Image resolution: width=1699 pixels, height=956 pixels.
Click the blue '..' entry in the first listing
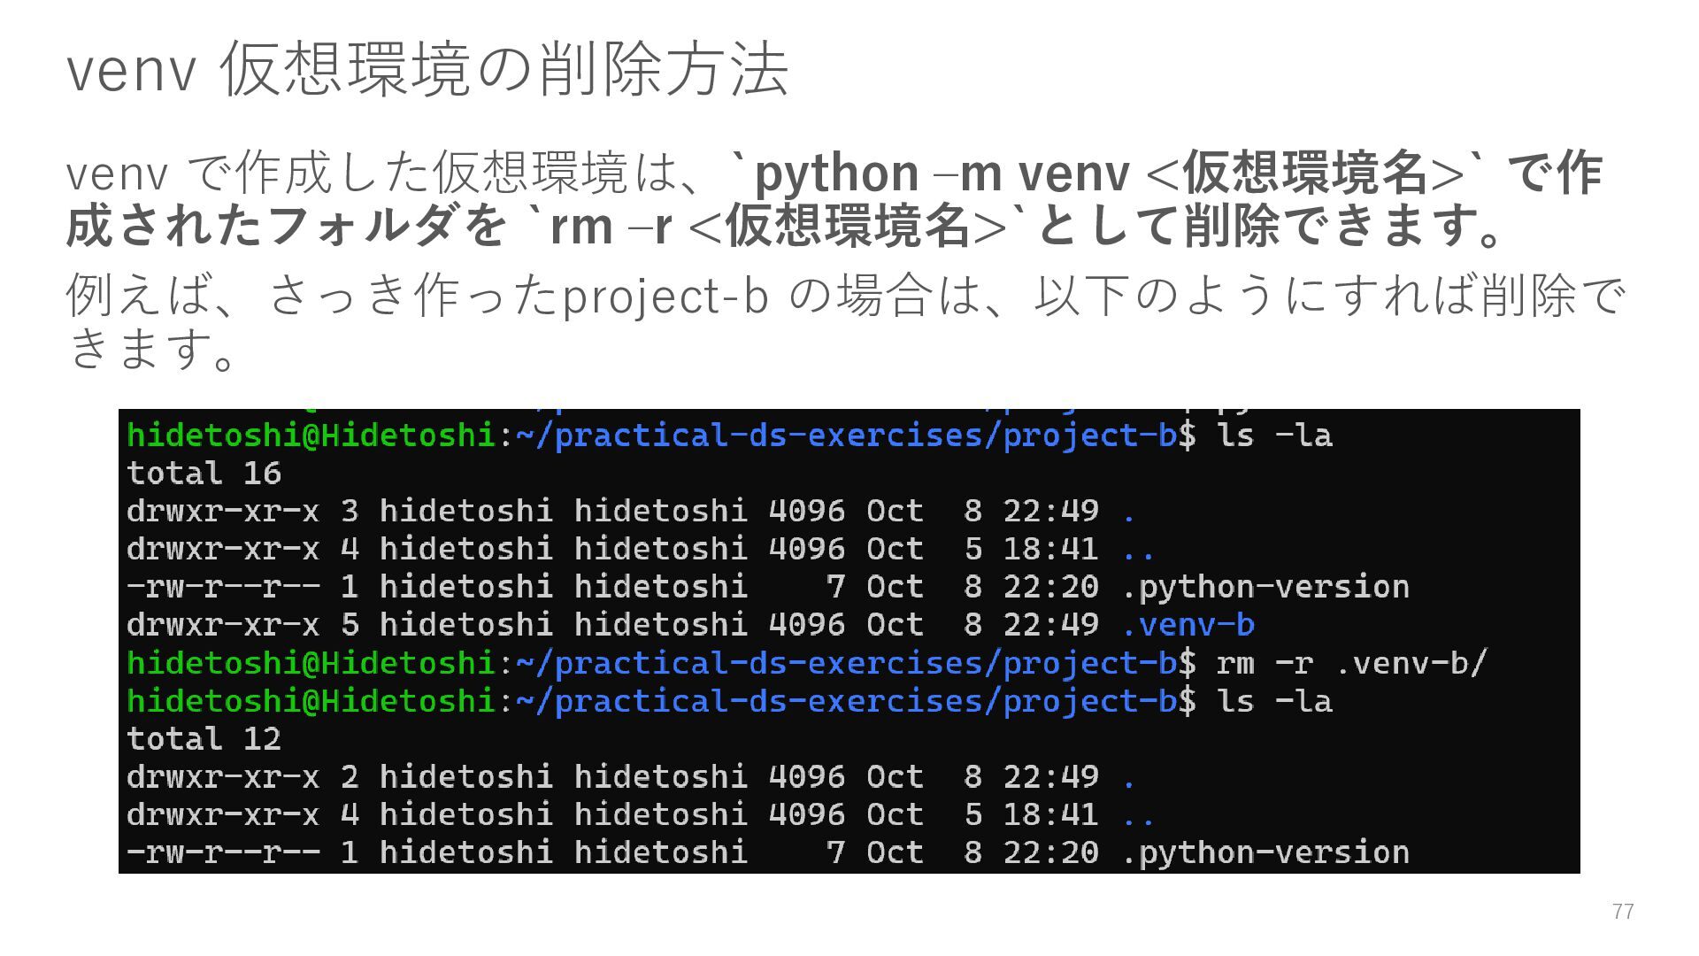[x=1138, y=550]
